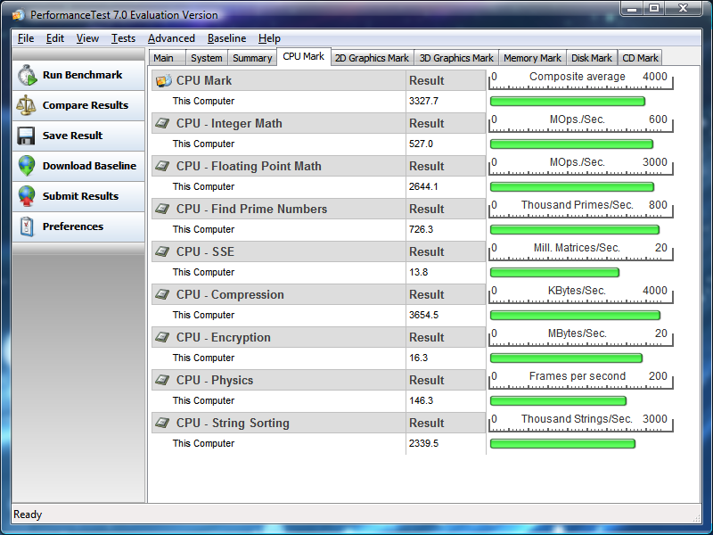Select the Find Prime Numbers value 726.3
The image size is (713, 535).
[x=421, y=229]
